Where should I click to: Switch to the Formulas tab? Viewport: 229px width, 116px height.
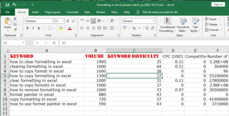click(x=72, y=12)
